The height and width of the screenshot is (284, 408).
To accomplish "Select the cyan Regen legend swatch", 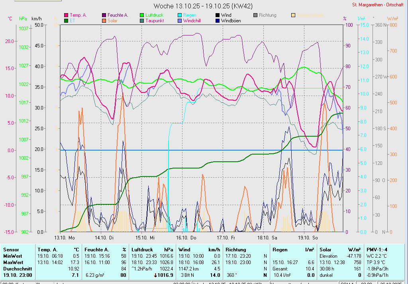I will pos(180,15).
